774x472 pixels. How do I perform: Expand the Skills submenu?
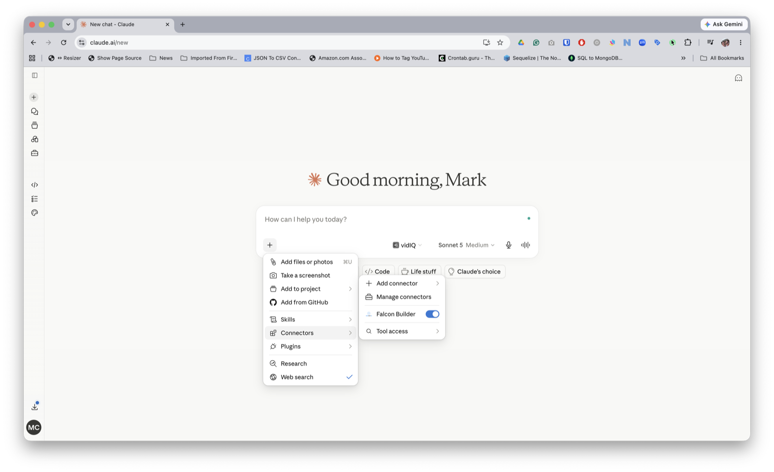point(311,320)
